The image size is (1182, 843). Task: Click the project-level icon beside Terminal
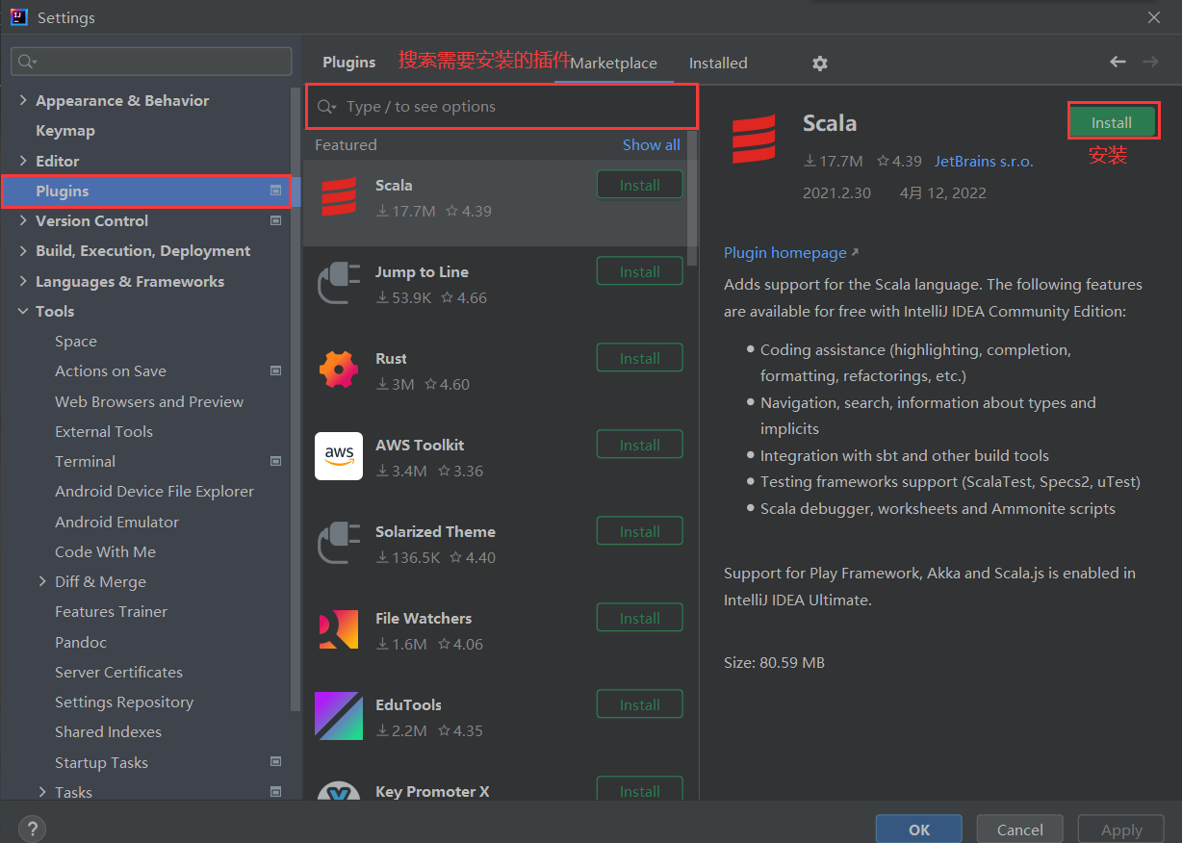[276, 461]
